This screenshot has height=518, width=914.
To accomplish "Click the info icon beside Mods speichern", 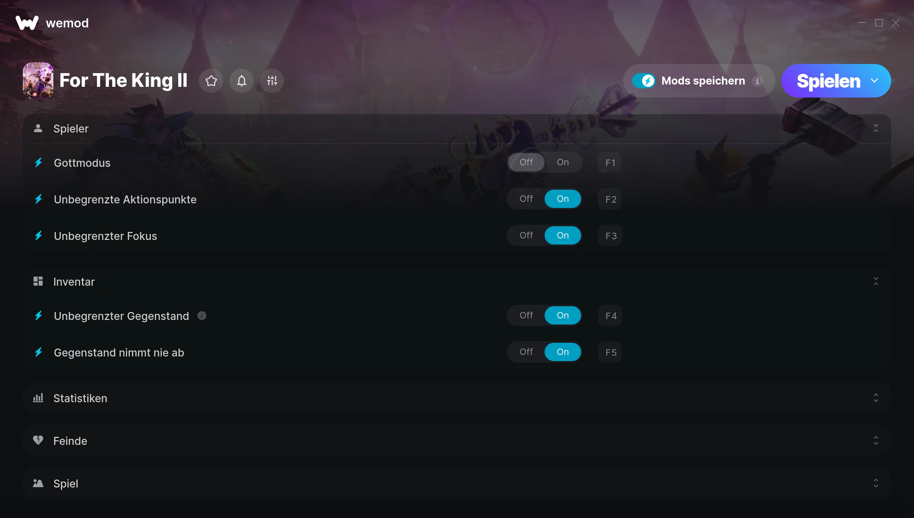I will pos(757,81).
